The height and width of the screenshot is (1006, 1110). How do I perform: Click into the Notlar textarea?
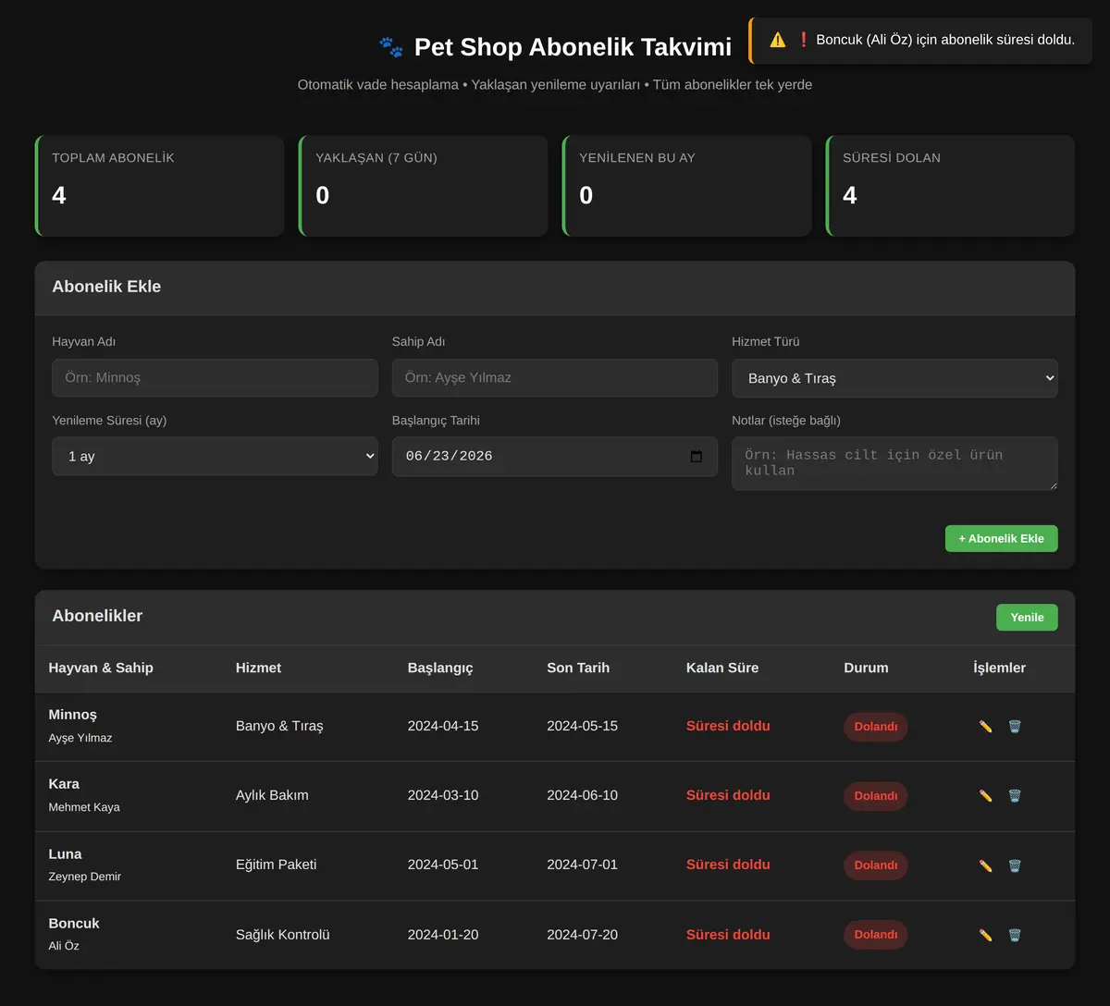coord(894,463)
